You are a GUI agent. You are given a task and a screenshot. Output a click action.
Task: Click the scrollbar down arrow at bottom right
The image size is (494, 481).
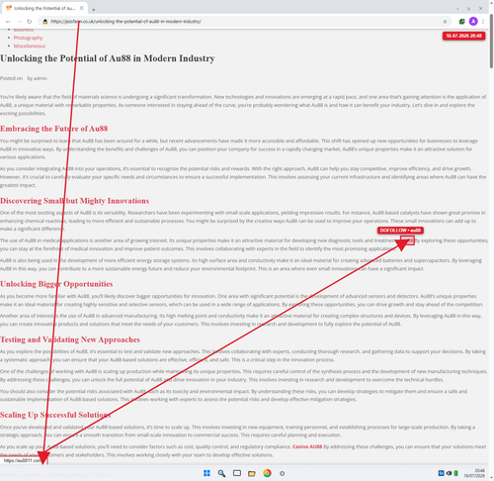click(x=491, y=478)
